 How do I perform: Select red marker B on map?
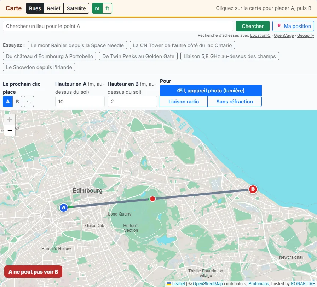pyautogui.click(x=253, y=189)
